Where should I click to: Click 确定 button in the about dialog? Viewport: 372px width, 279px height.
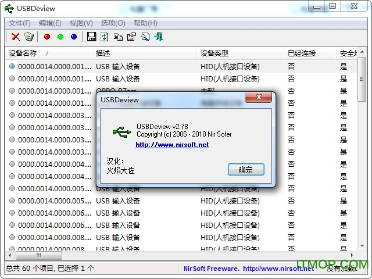(246, 170)
